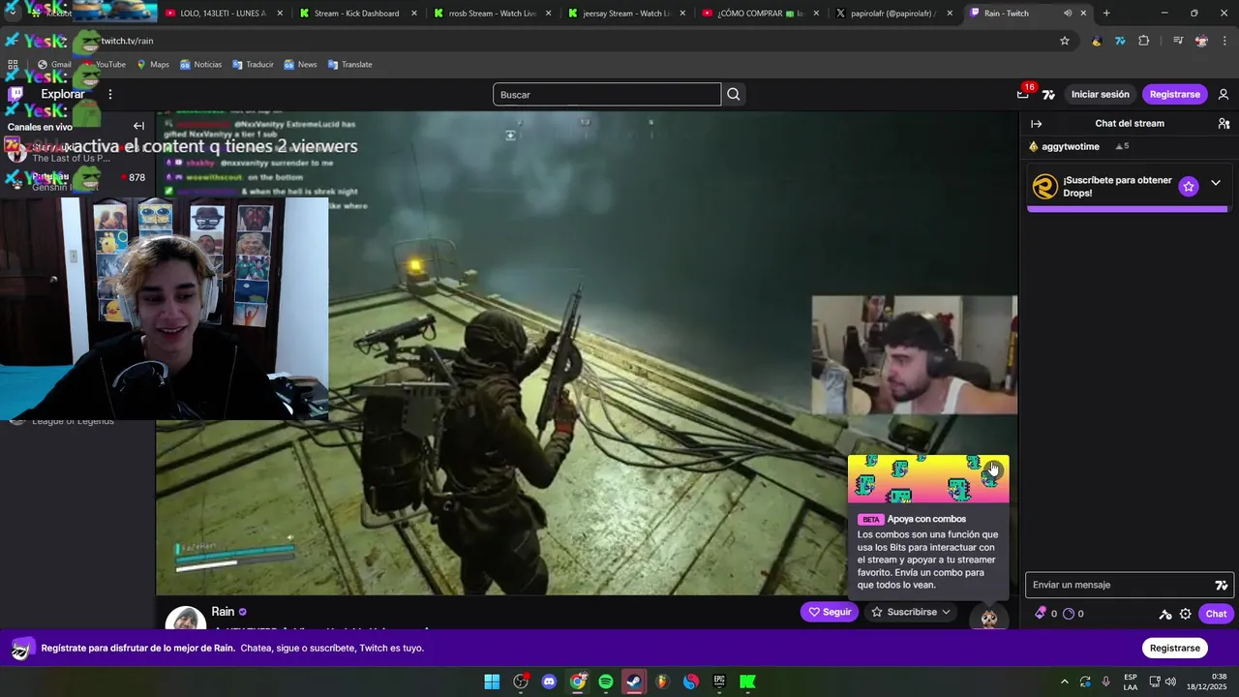Open the Suscribirse dropdown

911,612
